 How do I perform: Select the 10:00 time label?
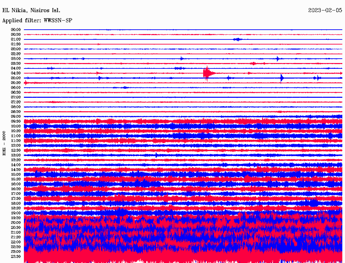(15, 126)
